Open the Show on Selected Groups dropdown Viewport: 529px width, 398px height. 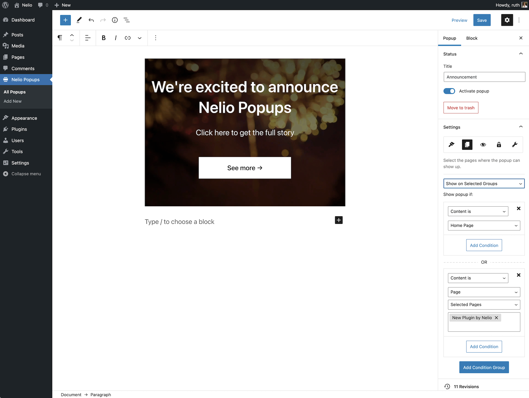pyautogui.click(x=484, y=183)
